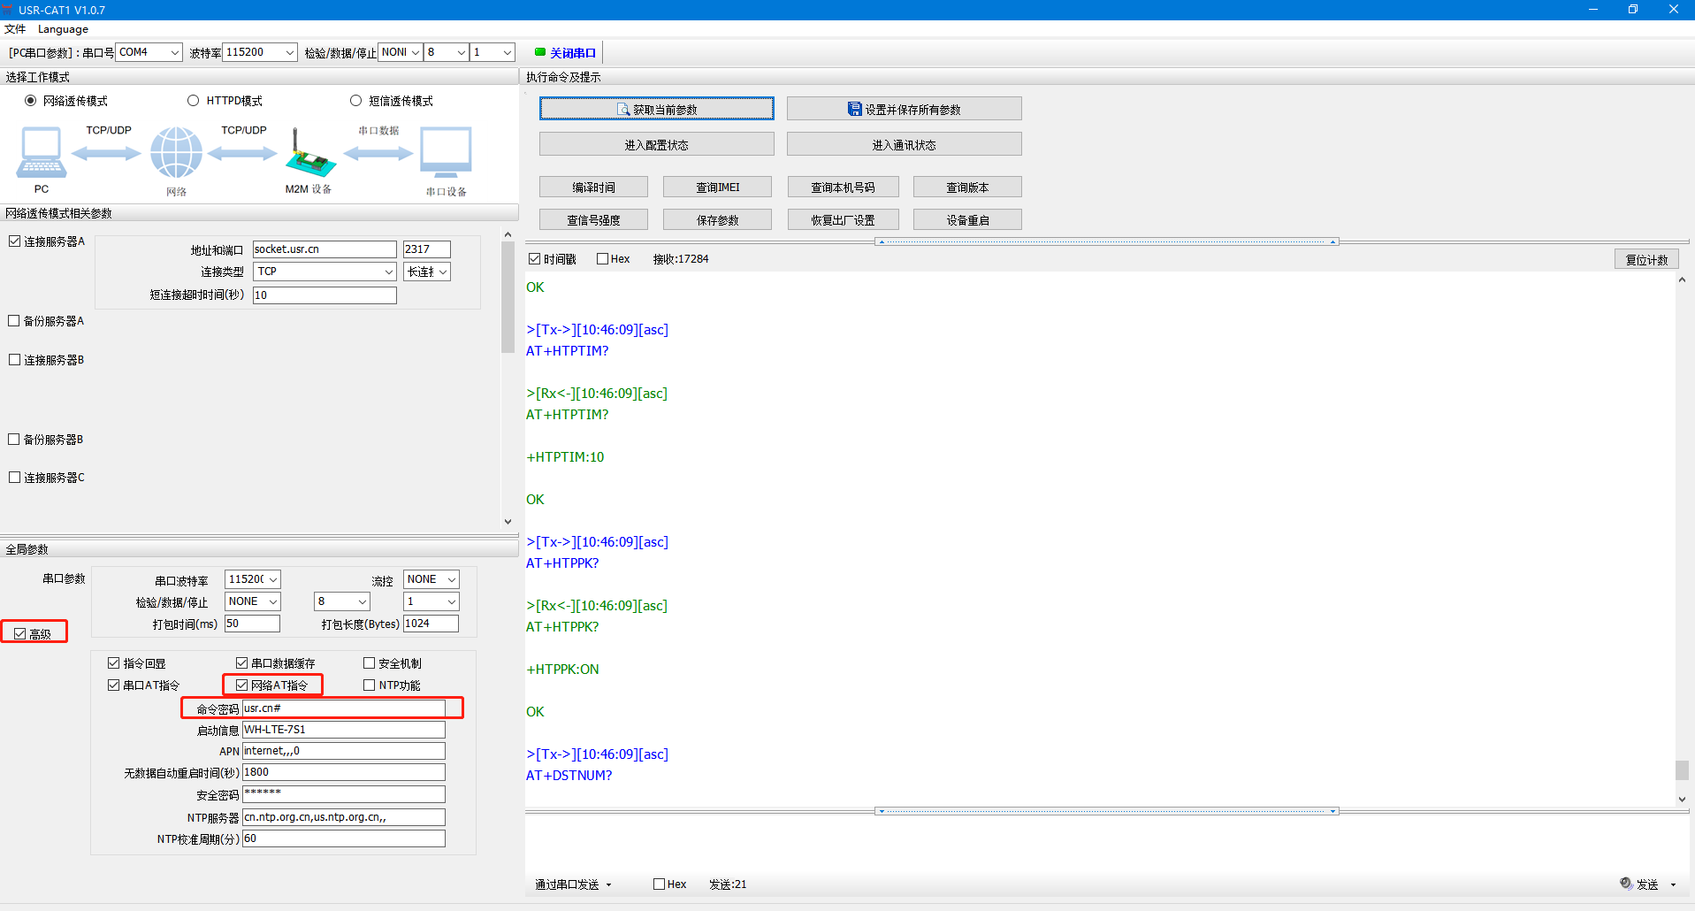Click 保存参数 button
The height and width of the screenshot is (911, 1695).
coord(717,219)
